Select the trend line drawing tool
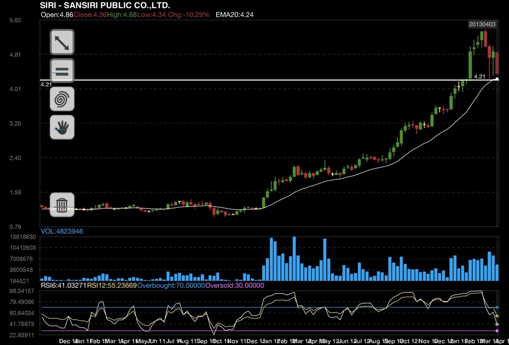The width and height of the screenshot is (509, 345). (62, 42)
